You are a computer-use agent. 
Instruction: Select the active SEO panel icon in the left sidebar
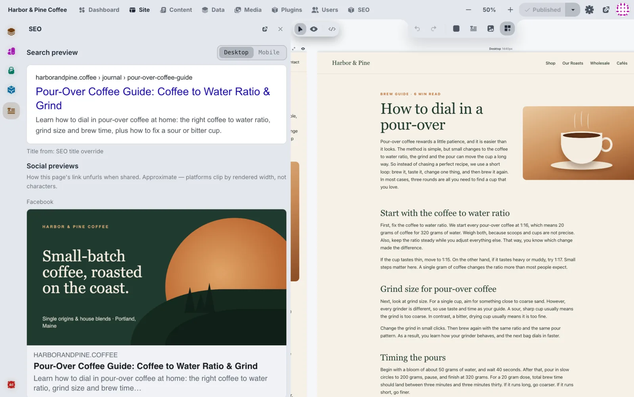[x=11, y=111]
